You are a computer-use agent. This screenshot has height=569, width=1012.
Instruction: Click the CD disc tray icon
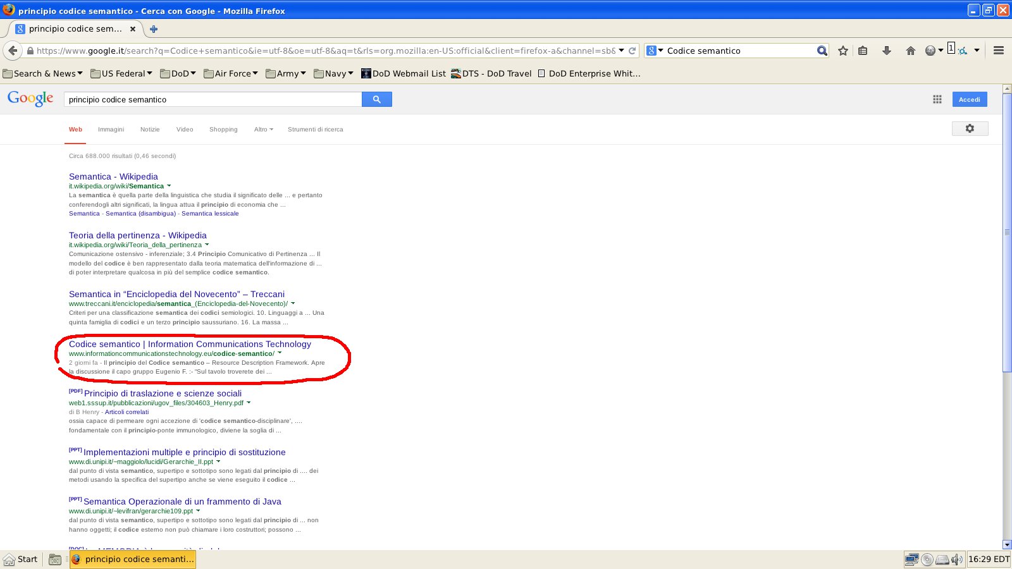pos(927,560)
